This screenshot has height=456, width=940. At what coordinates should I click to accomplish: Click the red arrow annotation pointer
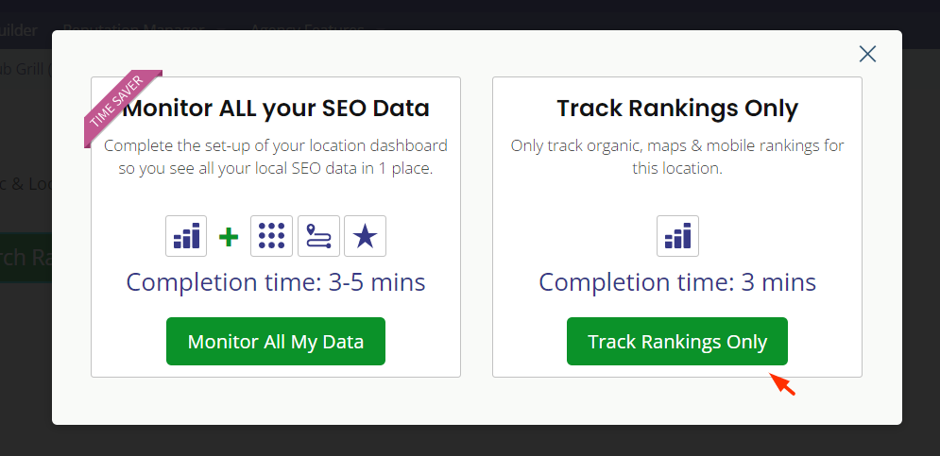782,384
